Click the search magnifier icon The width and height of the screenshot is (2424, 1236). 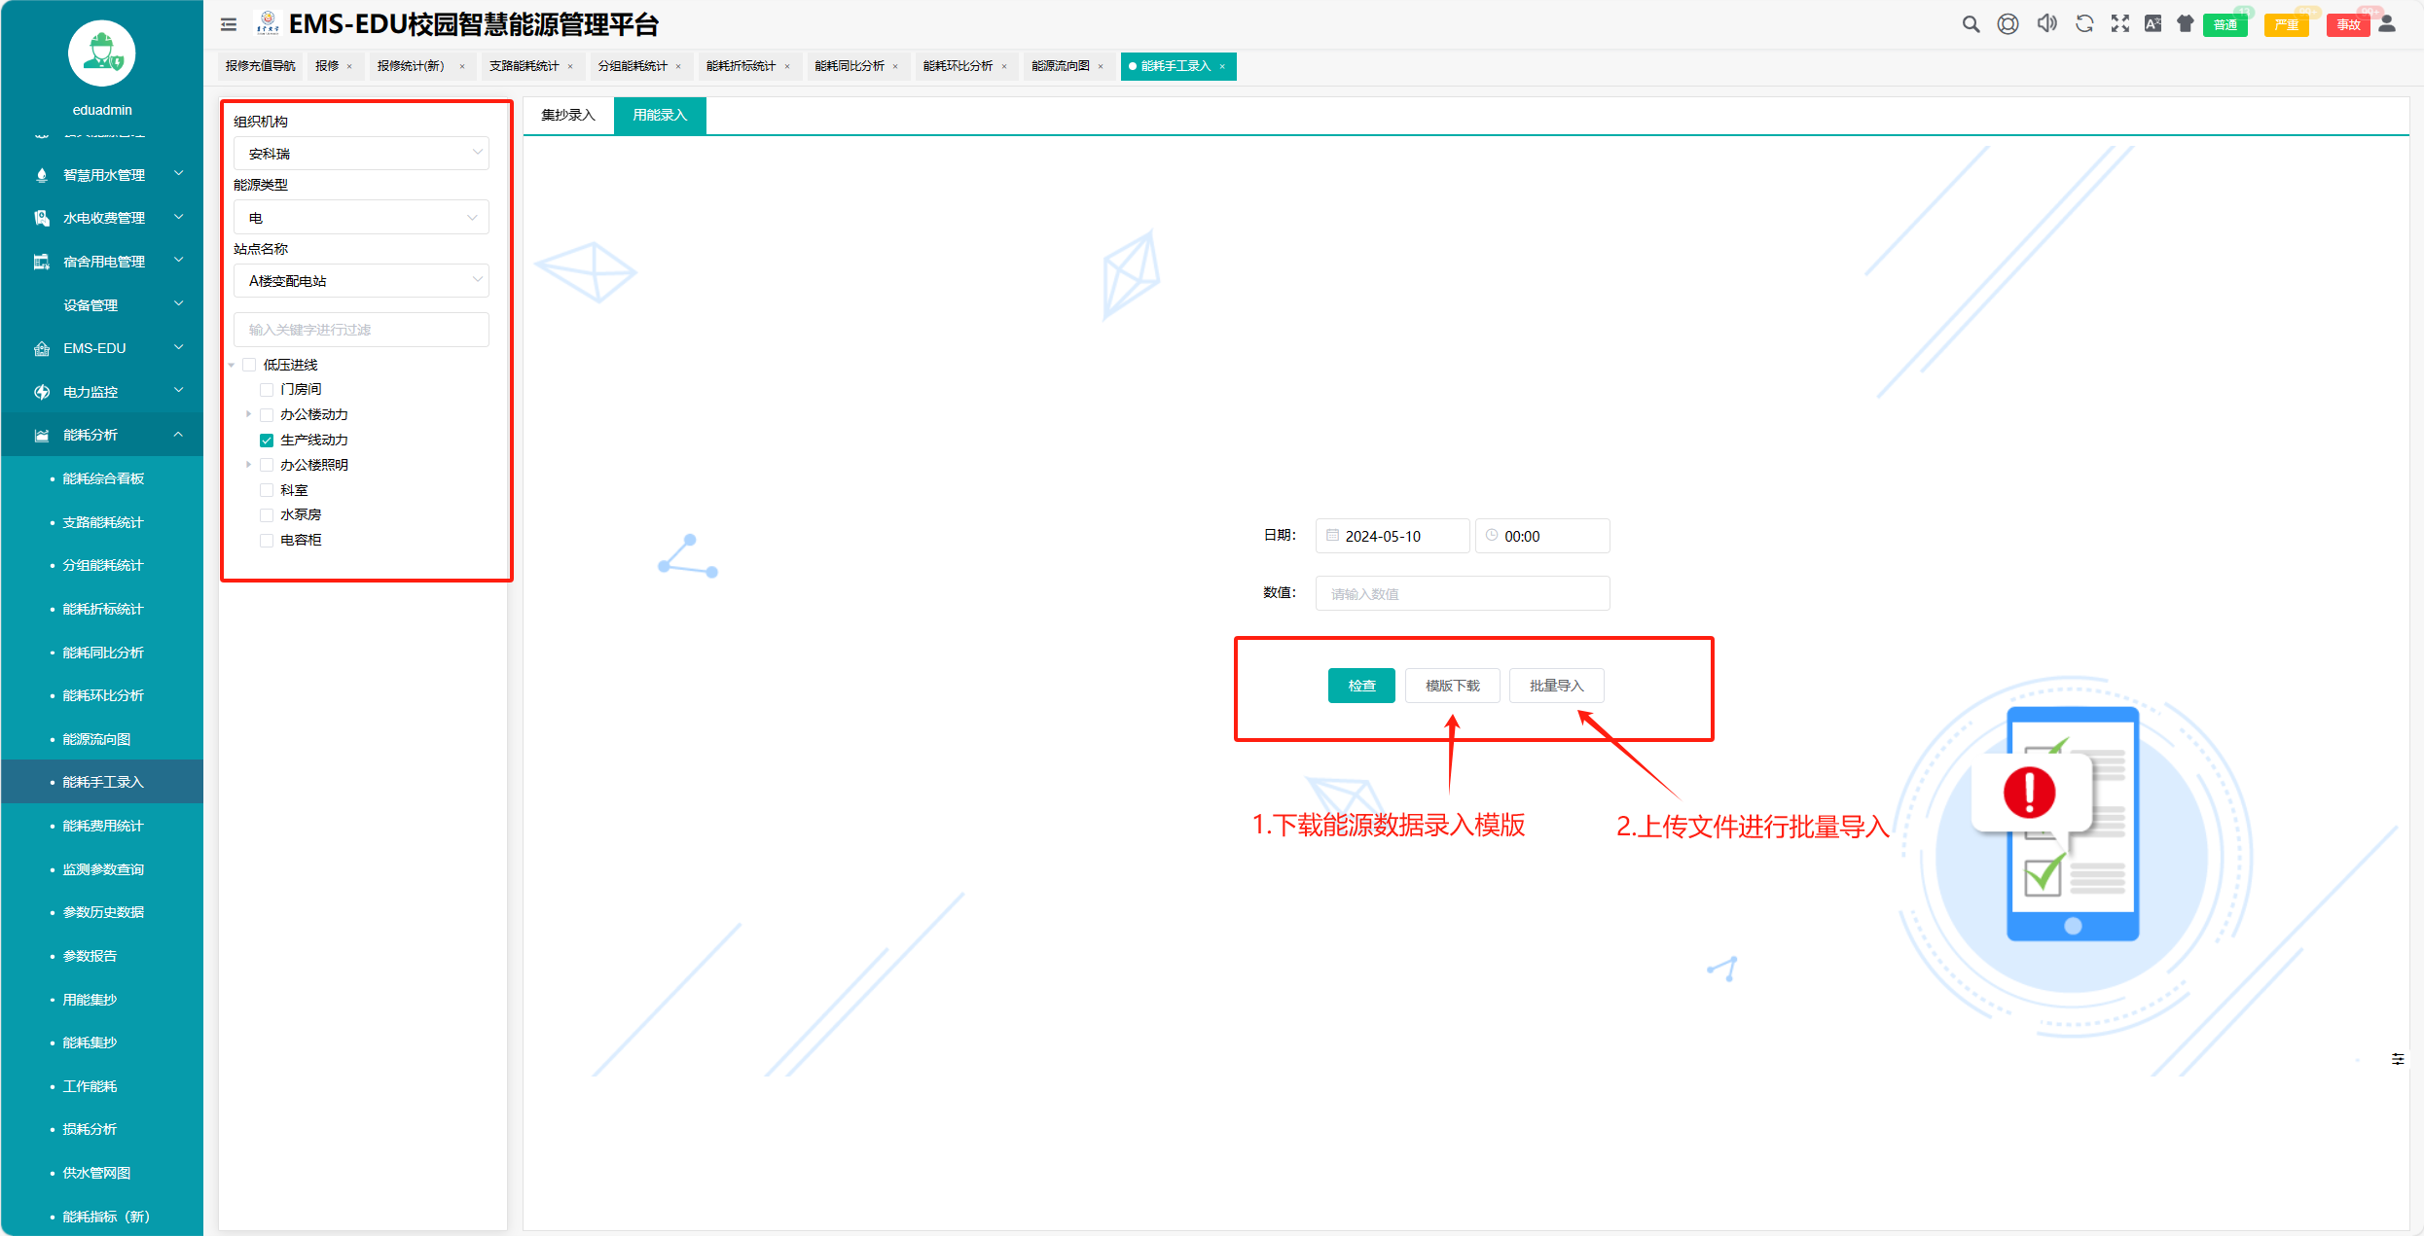tap(1971, 24)
